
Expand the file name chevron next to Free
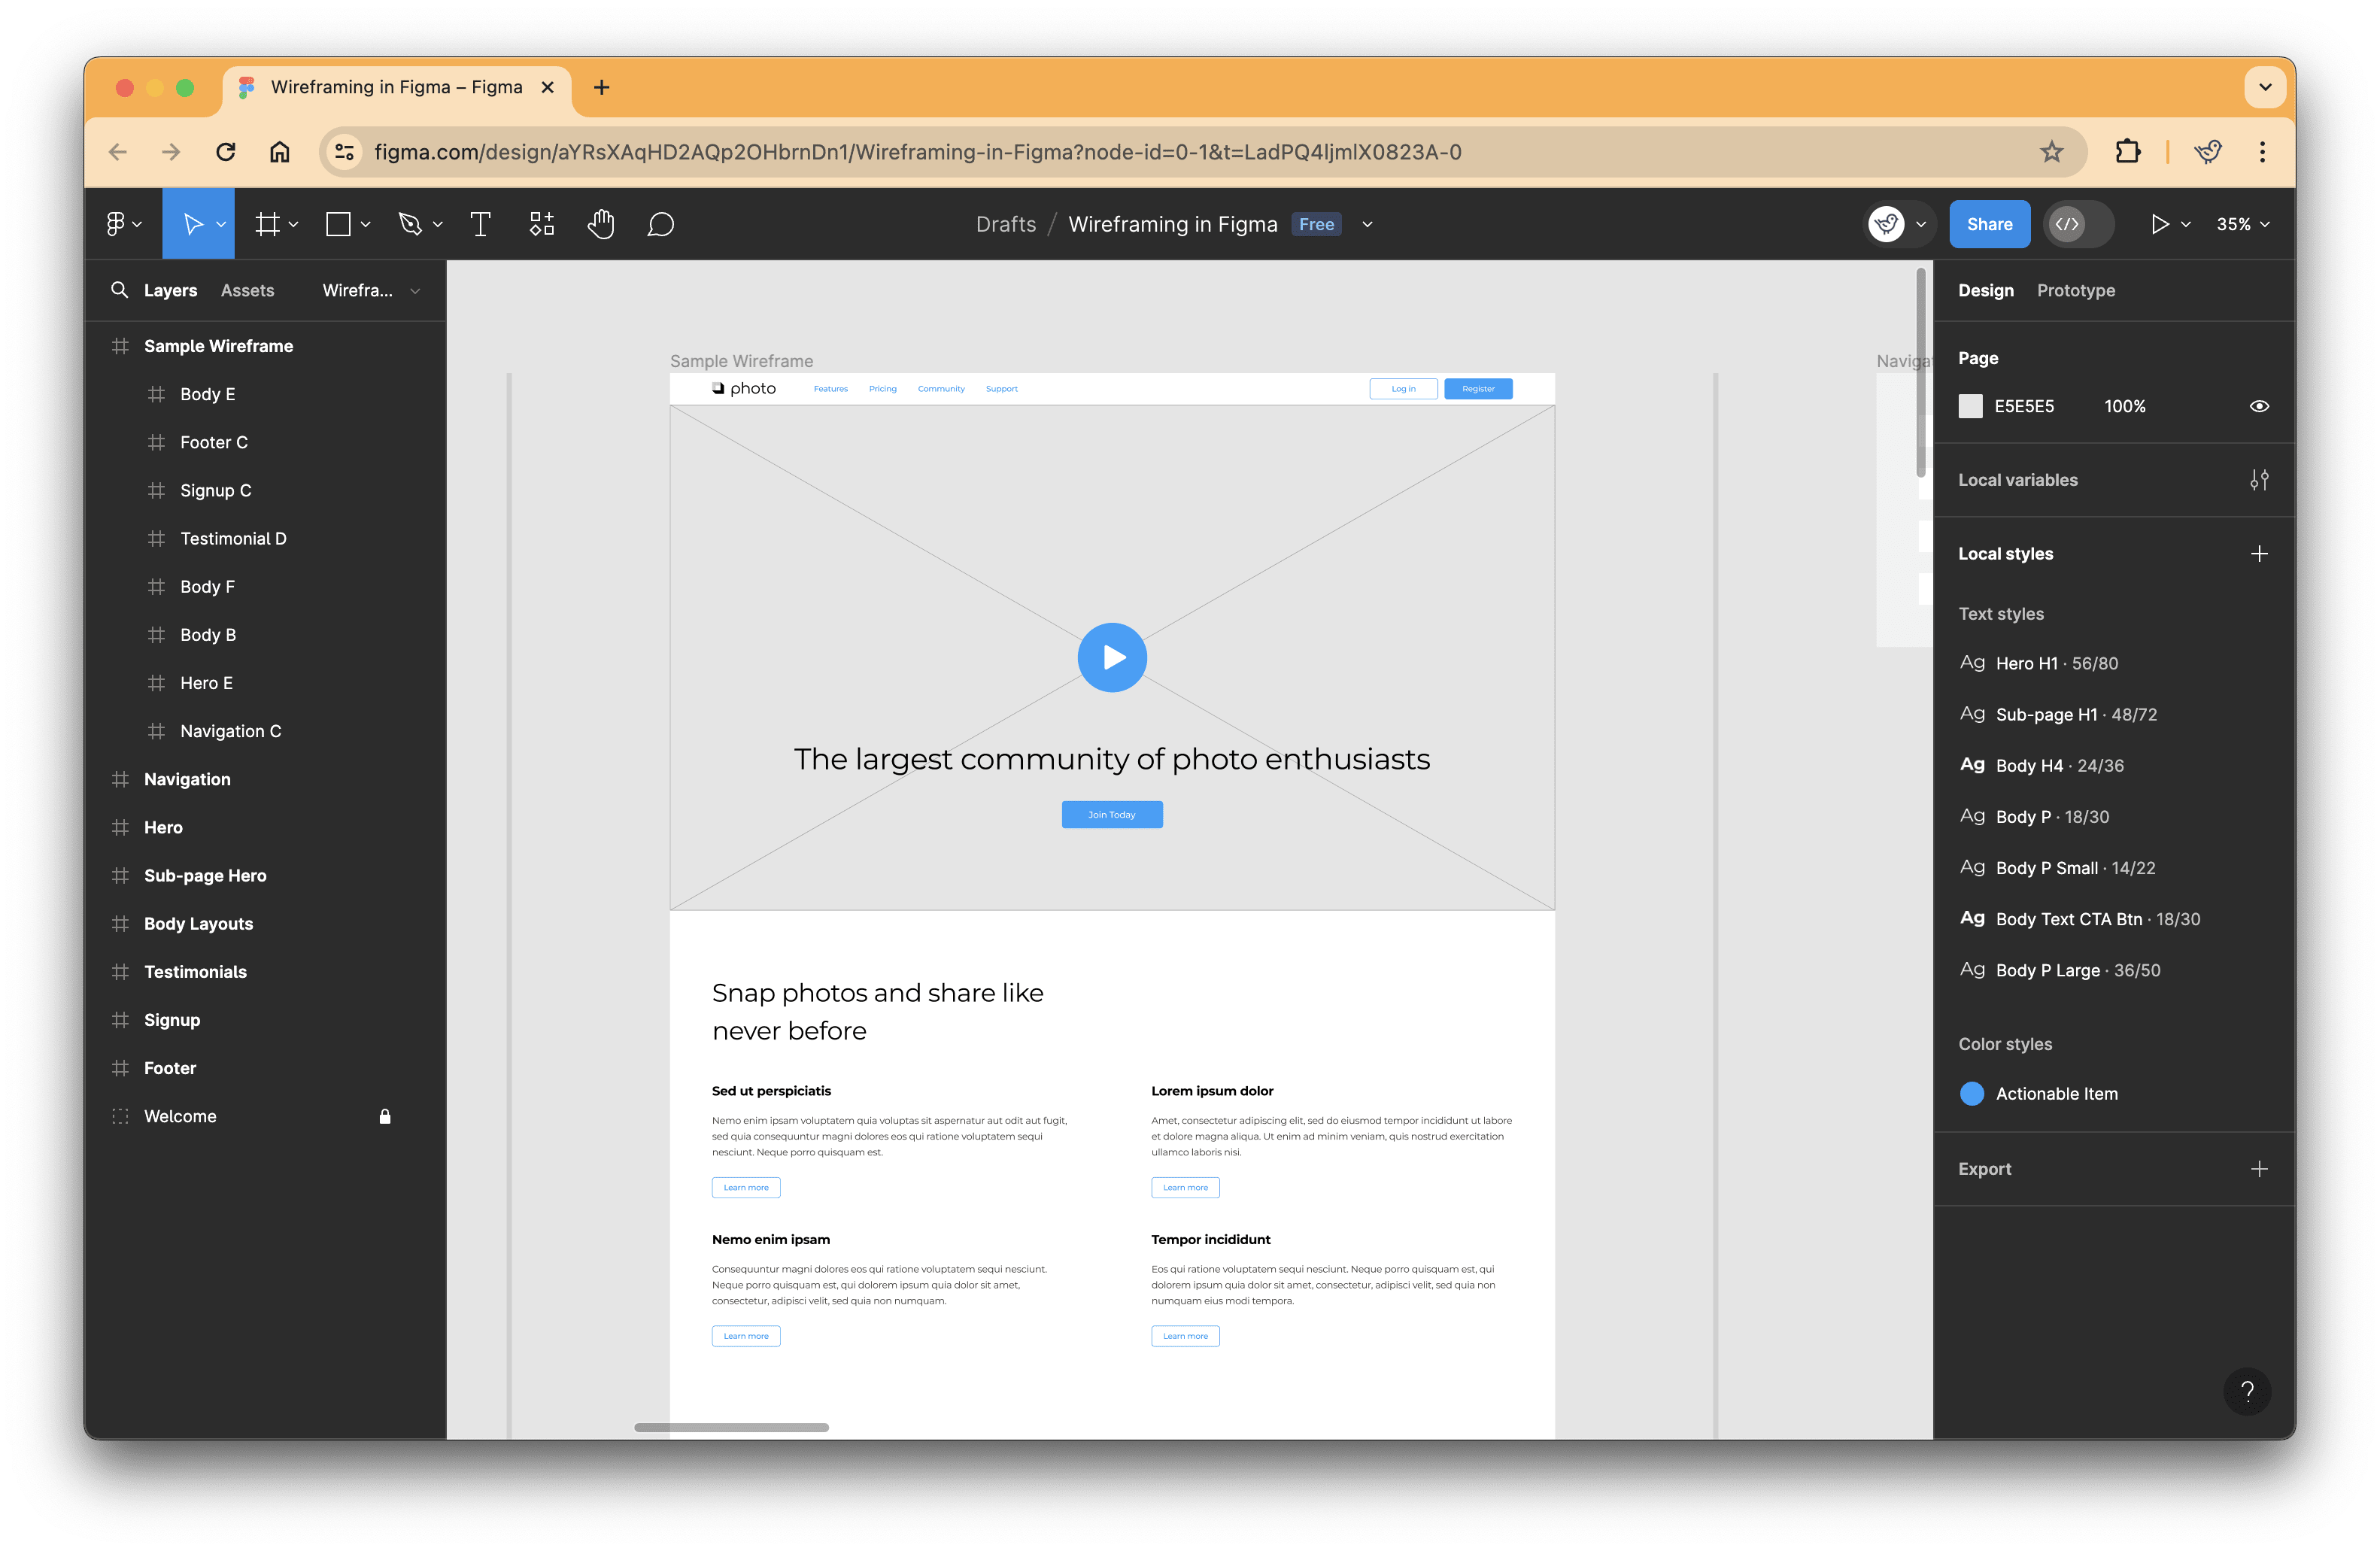1367,224
